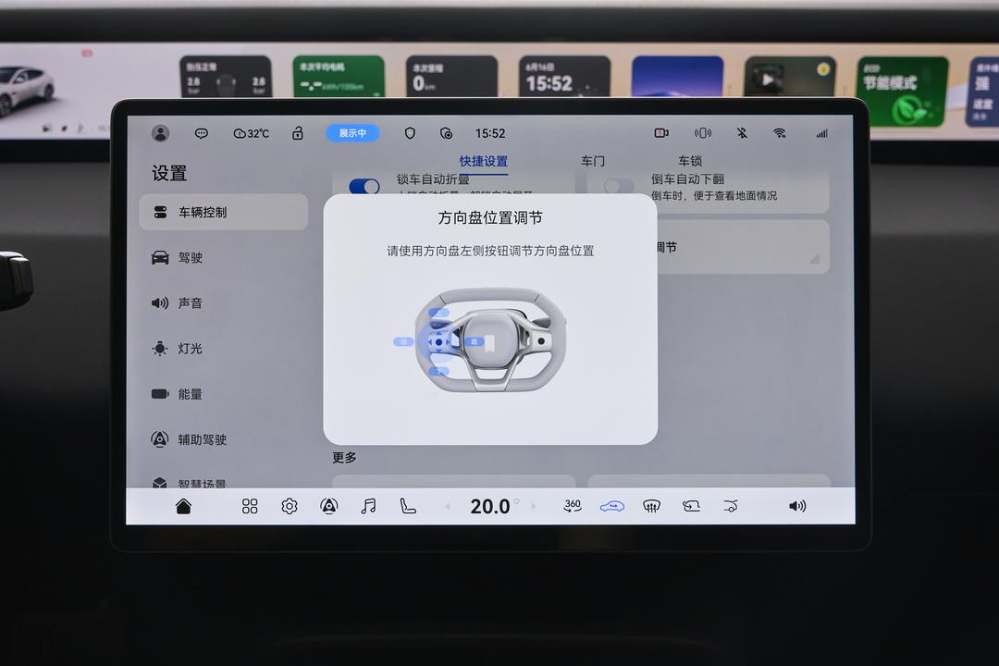The height and width of the screenshot is (666, 999).
Task: Go to home via house icon
Action: (183, 506)
